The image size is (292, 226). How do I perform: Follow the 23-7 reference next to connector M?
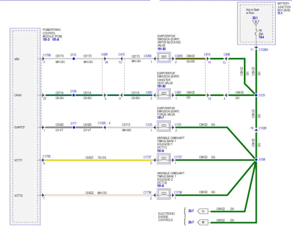[191, 222]
